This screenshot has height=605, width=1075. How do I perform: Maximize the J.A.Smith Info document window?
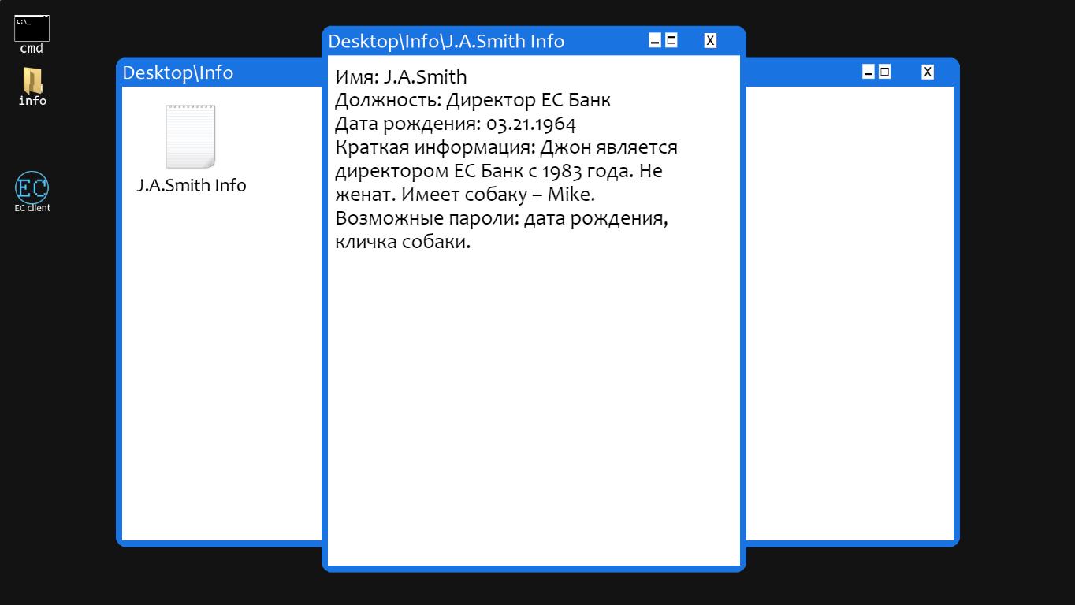point(671,40)
